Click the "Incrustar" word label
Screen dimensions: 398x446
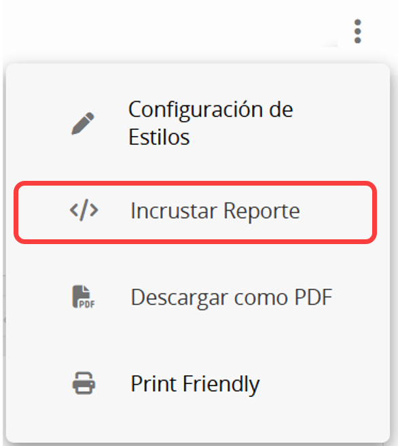(x=174, y=211)
